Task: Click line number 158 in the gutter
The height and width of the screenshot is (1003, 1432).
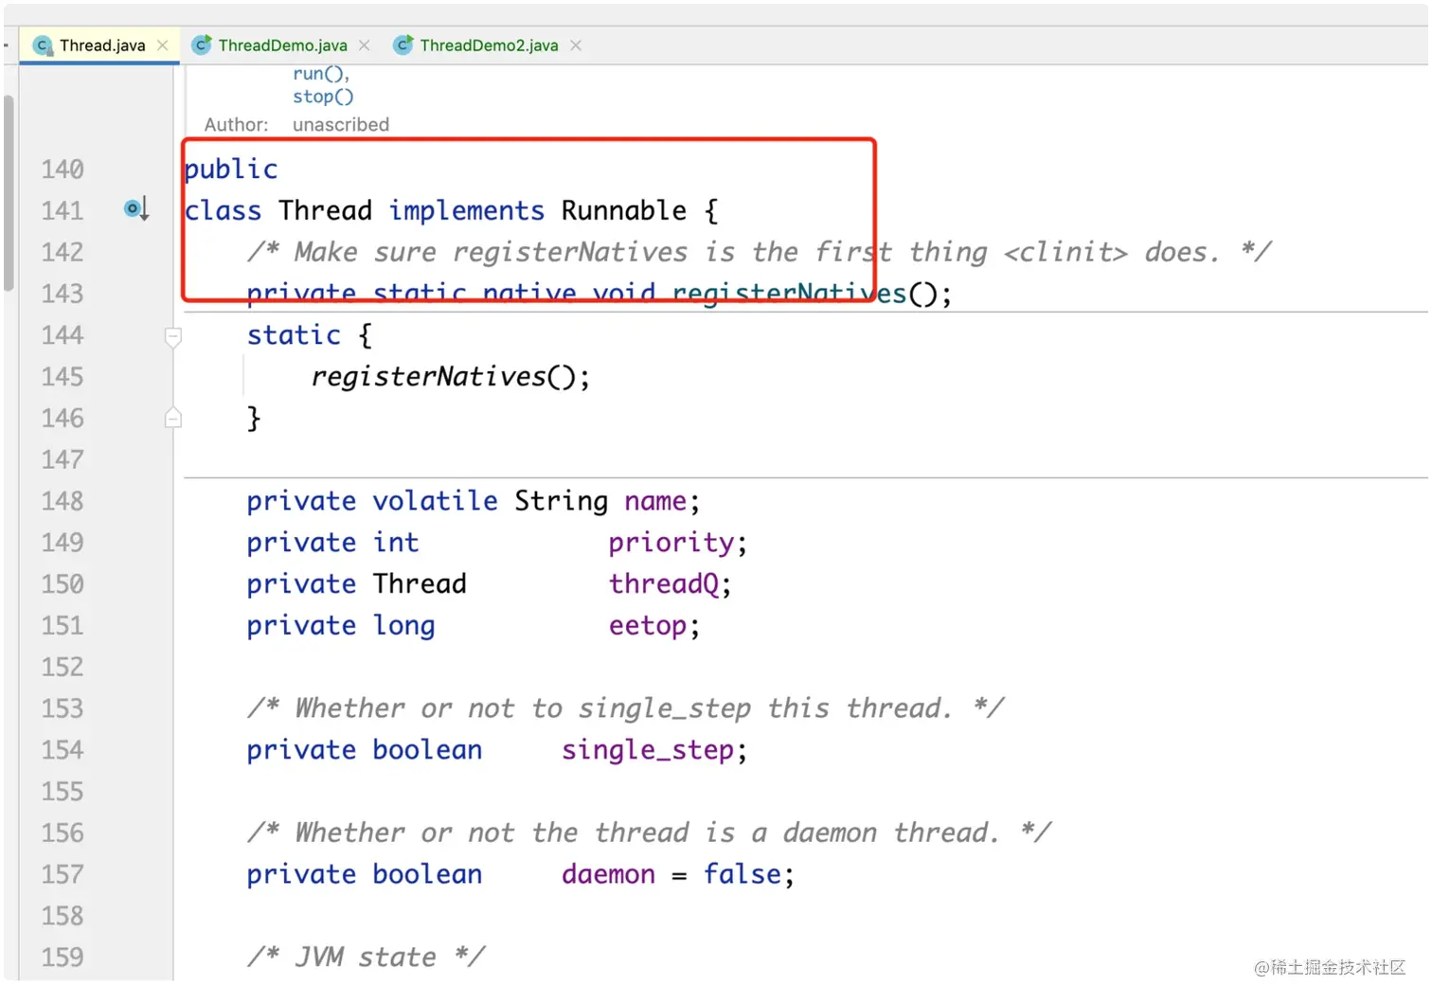Action: 63,916
